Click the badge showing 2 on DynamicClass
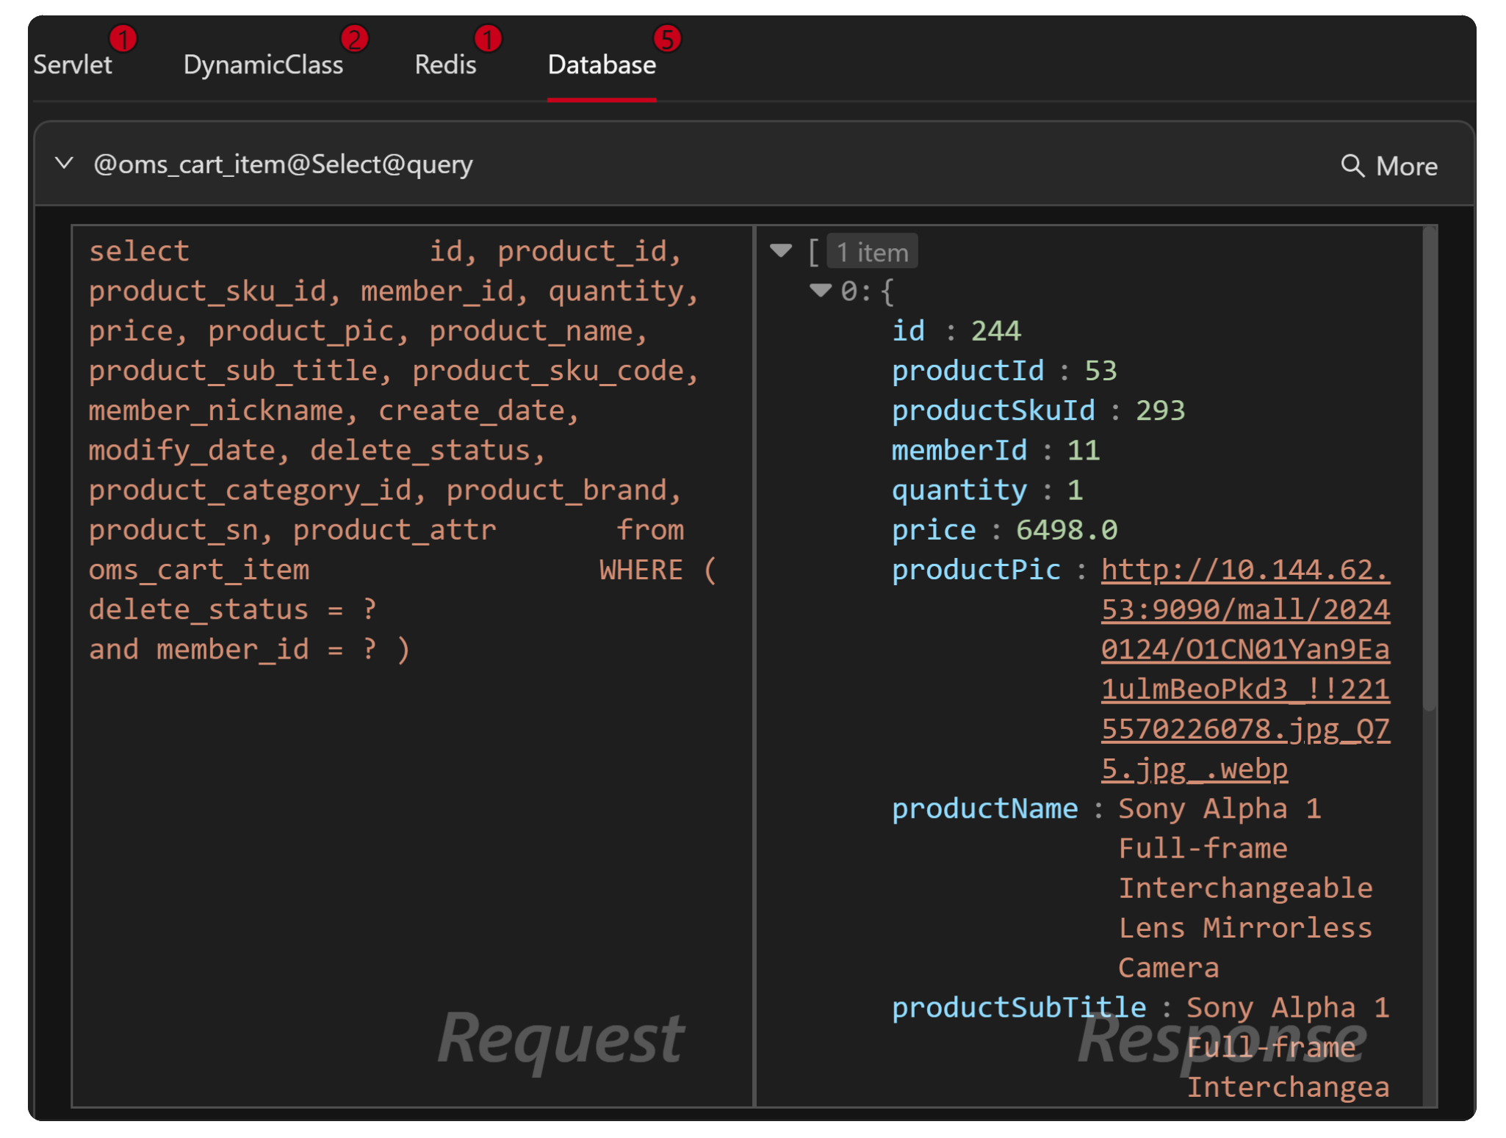 tap(356, 37)
